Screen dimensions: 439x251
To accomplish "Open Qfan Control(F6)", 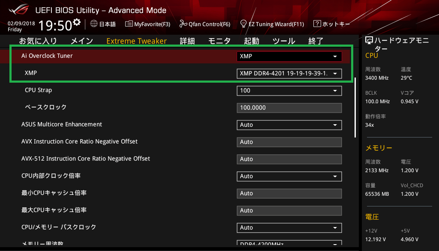I will click(x=205, y=24).
